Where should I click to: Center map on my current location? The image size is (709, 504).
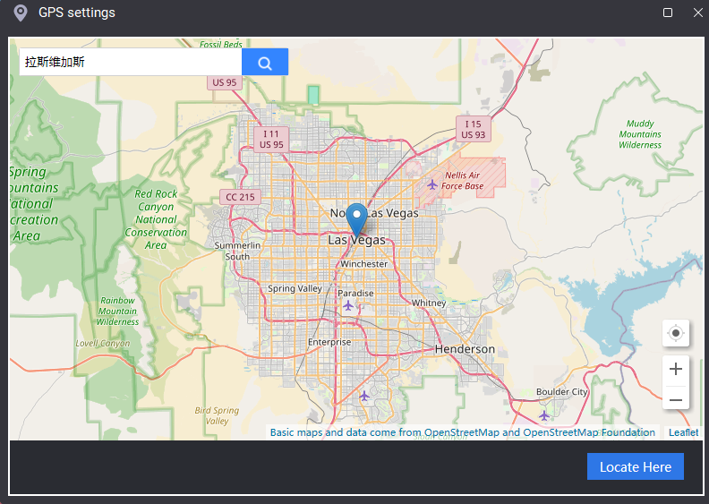point(676,334)
